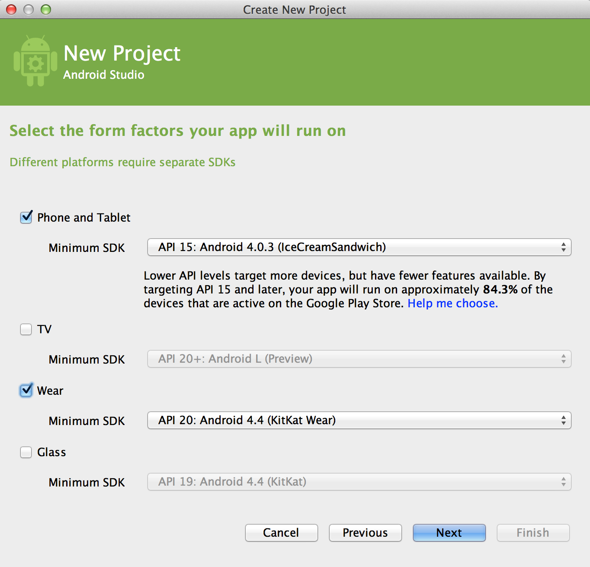This screenshot has width=590, height=567.
Task: Open the 'Help me choose.' link
Action: coord(452,303)
